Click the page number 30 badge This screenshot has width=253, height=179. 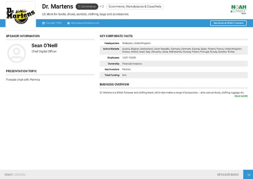(x=249, y=174)
